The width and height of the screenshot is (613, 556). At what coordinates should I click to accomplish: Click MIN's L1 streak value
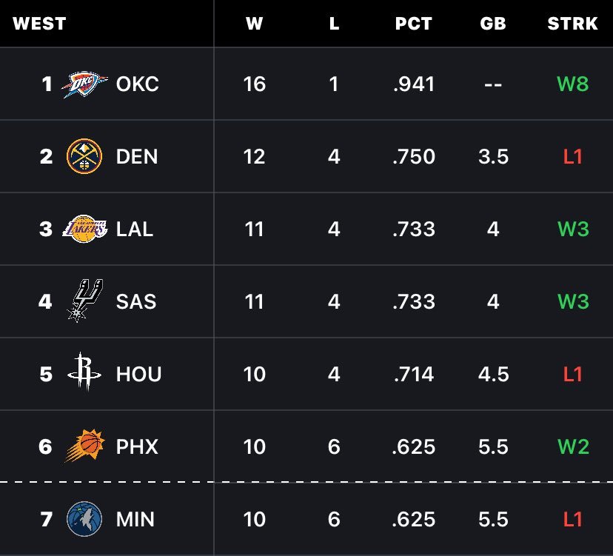click(572, 519)
